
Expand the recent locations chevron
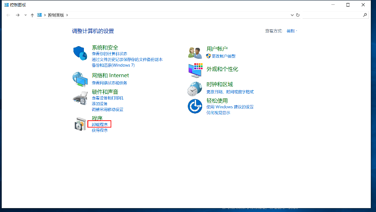[25, 15]
